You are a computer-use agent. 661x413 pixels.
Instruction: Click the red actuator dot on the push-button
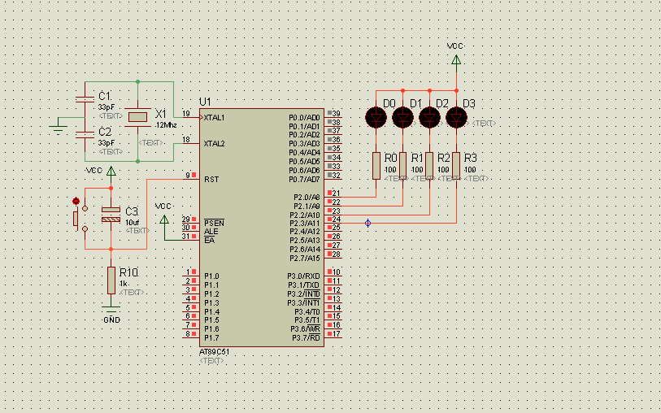coord(76,201)
